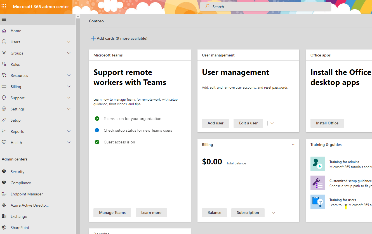Click the Settings gear icon
The height and width of the screenshot is (234, 372).
(x=4, y=109)
